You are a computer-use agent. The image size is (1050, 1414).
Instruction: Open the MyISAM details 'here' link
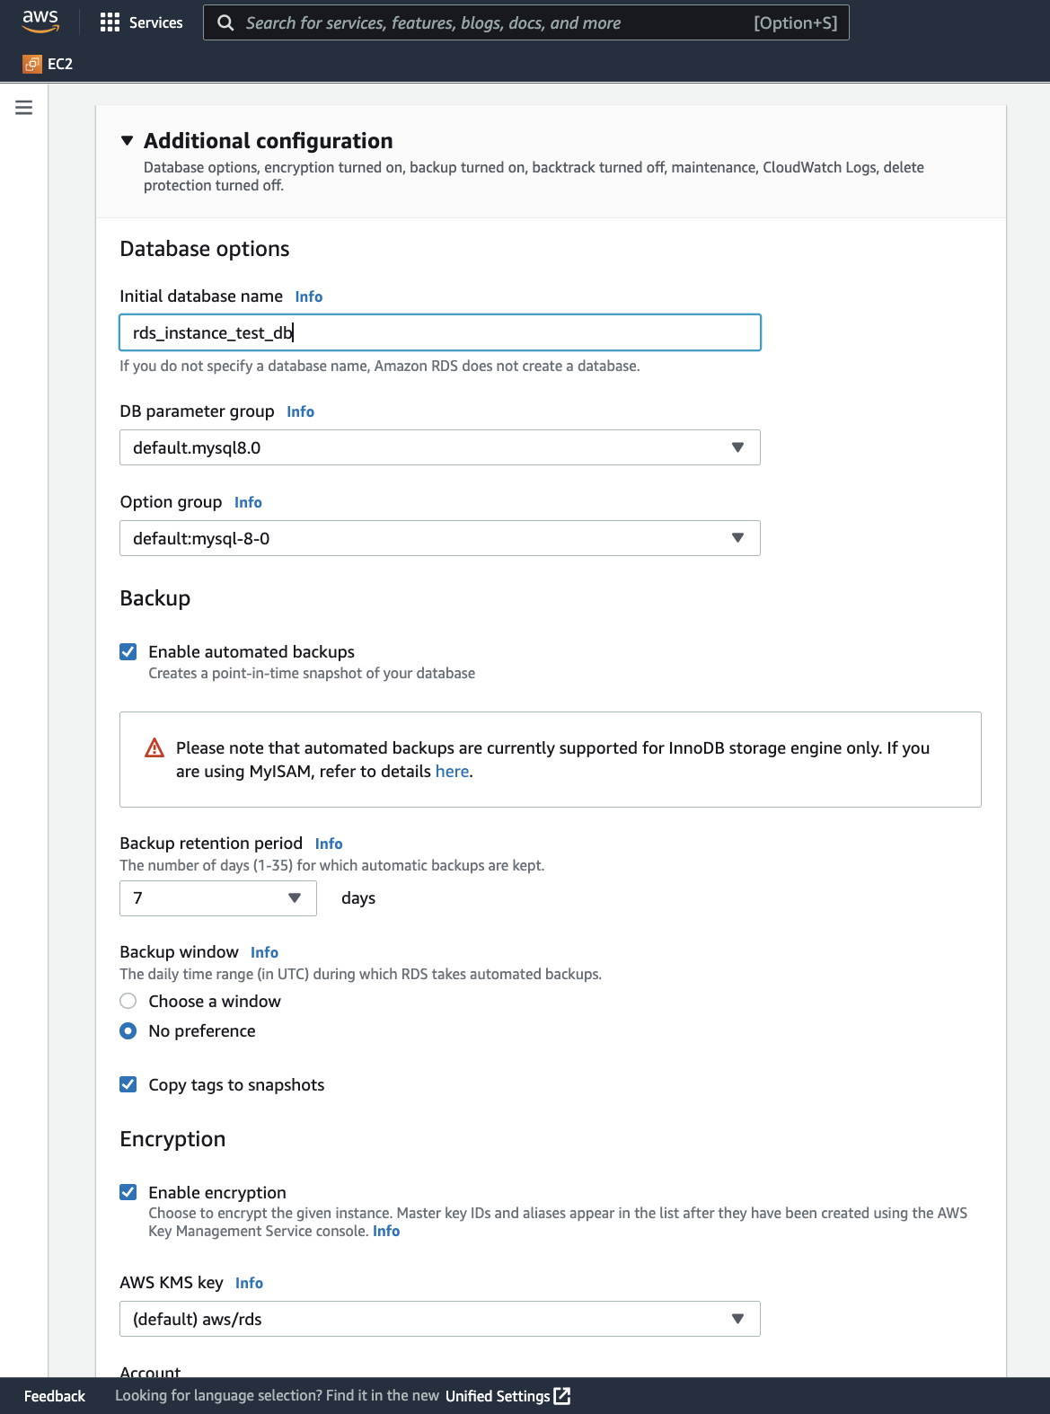[x=452, y=772]
